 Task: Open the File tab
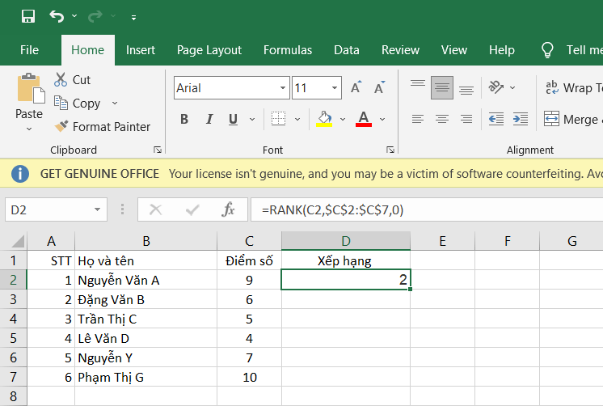pyautogui.click(x=30, y=50)
